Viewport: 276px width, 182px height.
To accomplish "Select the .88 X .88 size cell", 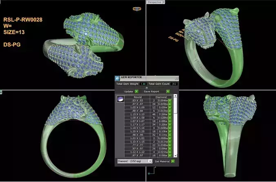I will click(138, 111).
